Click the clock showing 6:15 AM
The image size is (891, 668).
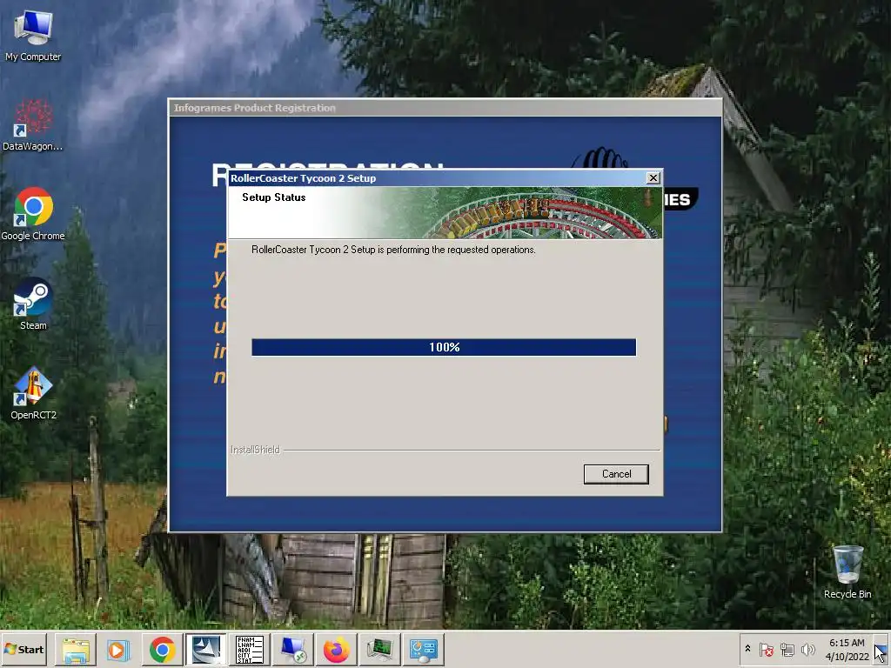847,643
